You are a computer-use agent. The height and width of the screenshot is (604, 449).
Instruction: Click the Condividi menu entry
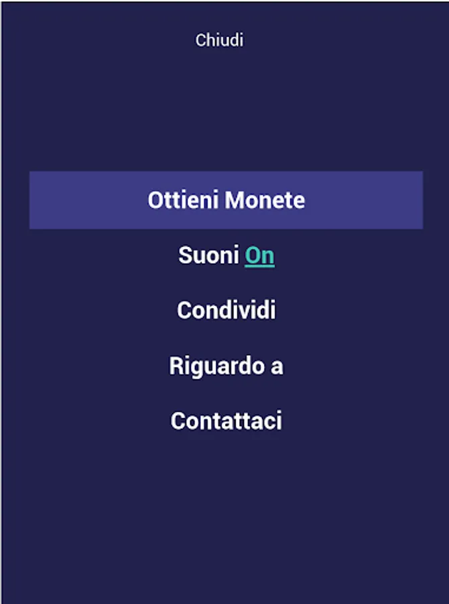click(226, 311)
